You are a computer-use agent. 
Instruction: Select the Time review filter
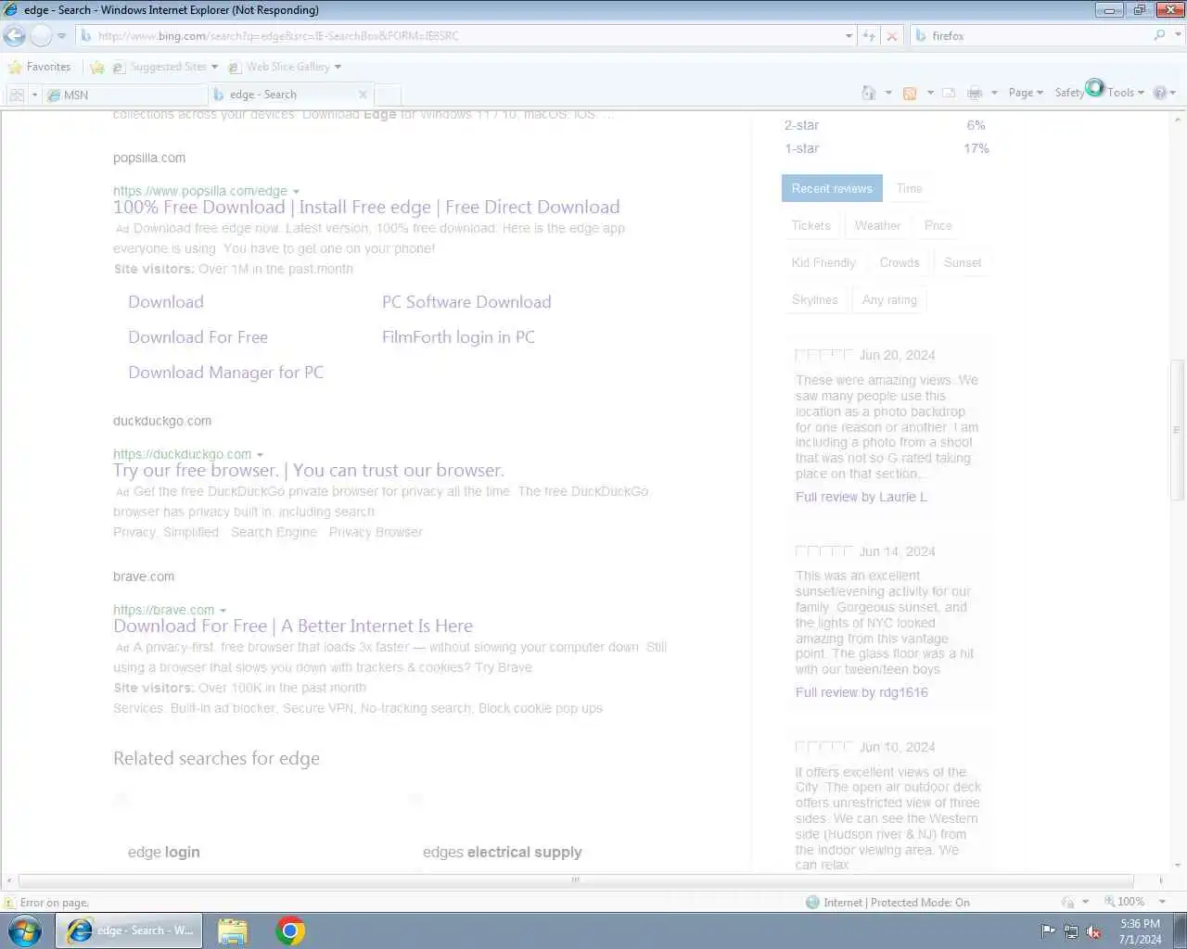909,188
